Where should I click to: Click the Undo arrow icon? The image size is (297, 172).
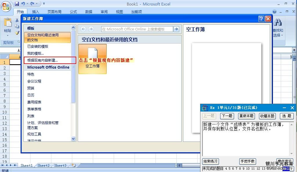point(23,4)
